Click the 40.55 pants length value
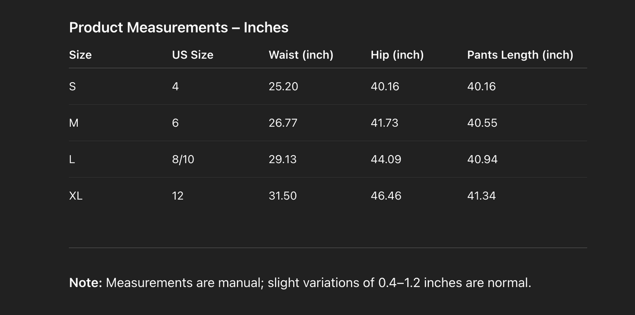Viewport: 635px width, 315px height. pyautogui.click(x=482, y=123)
